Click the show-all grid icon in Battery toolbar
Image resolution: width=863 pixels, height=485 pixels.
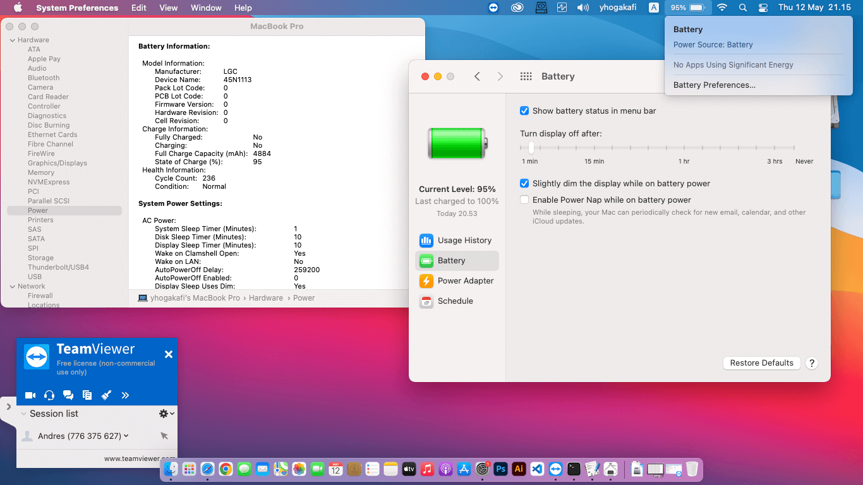(526, 76)
